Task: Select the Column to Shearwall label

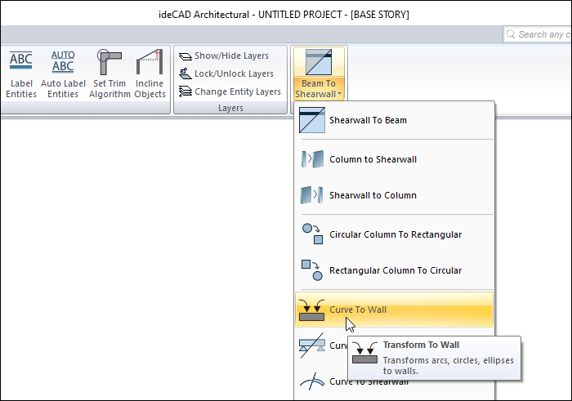Action: click(373, 159)
